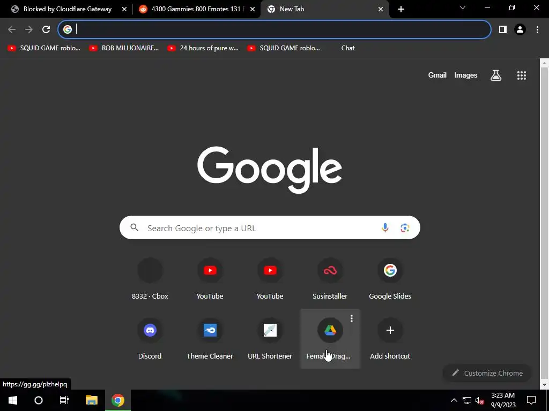
Task: Click the Chrome taskbar icon
Action: coord(118,400)
